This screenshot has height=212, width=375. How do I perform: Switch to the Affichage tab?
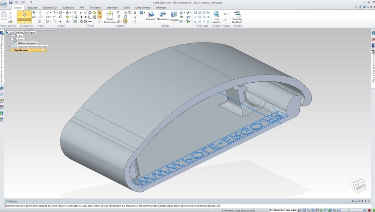pos(161,8)
